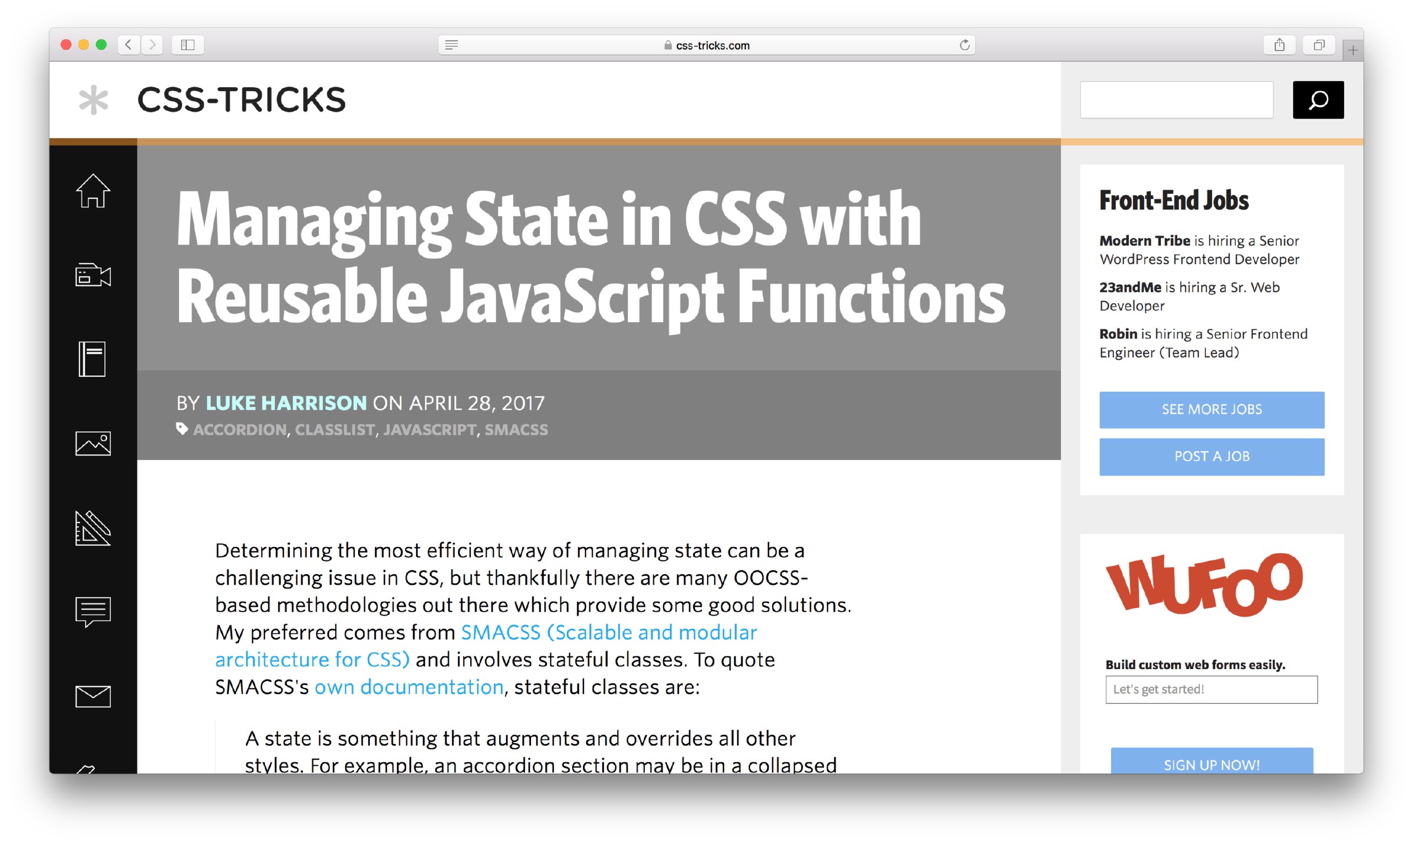
Task: Click the APRIL 28, 2017 date text
Action: (477, 403)
